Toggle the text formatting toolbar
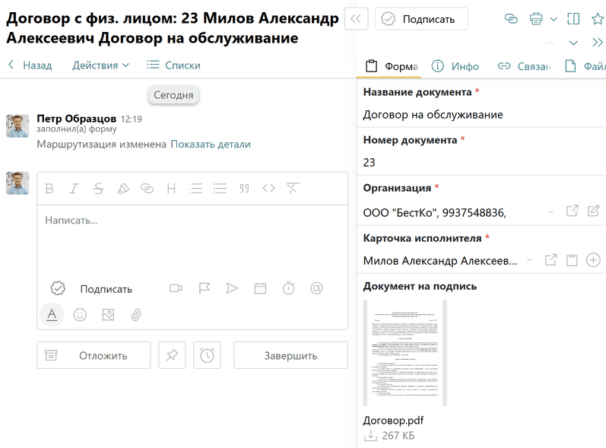This screenshot has width=606, height=448. point(51,314)
